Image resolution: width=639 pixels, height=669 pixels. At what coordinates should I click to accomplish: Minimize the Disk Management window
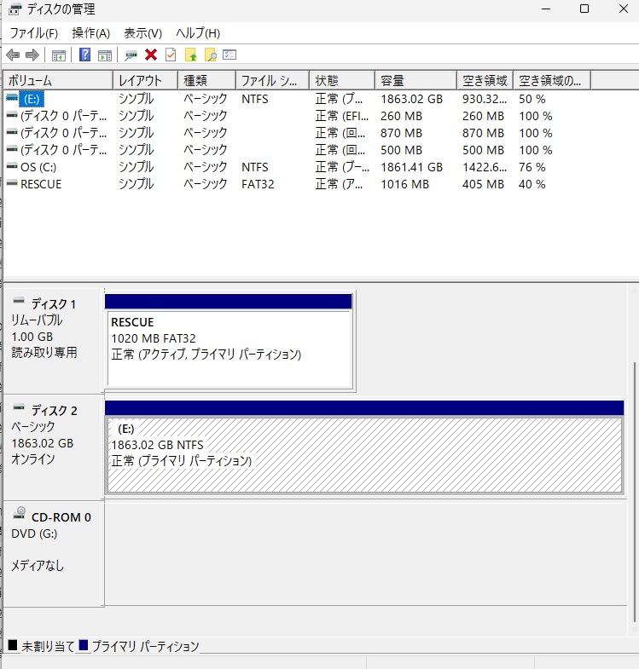[x=546, y=9]
